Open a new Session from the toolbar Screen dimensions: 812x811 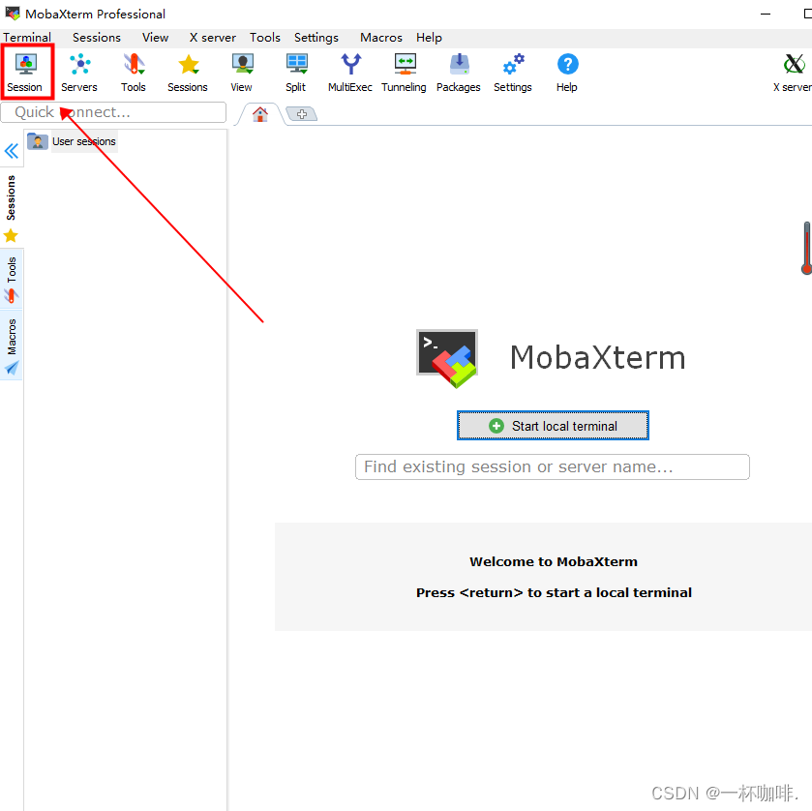tap(25, 72)
